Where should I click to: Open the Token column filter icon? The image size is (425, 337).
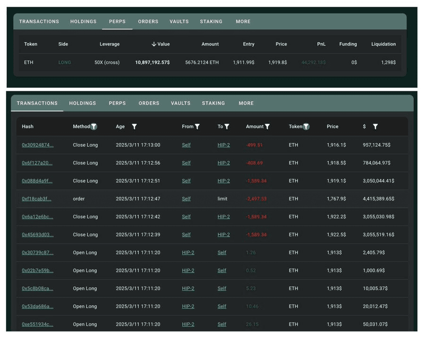[306, 127]
